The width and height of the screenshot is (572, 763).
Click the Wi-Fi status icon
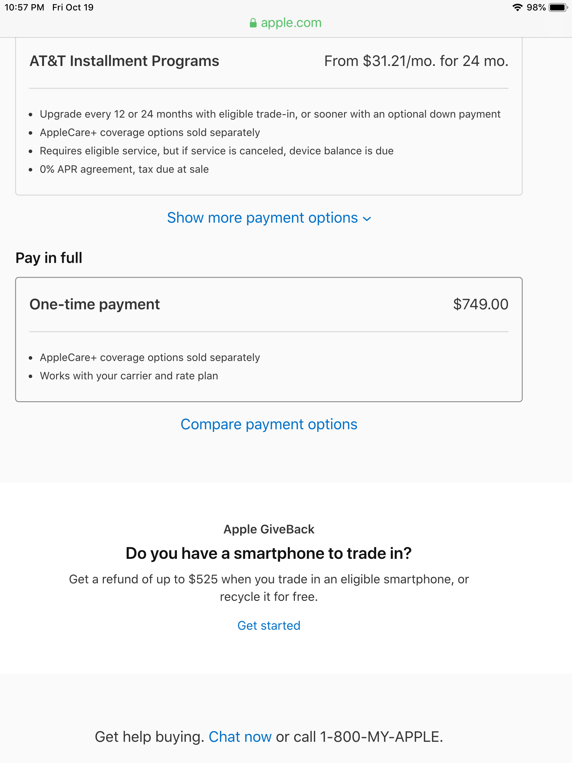pyautogui.click(x=518, y=7)
